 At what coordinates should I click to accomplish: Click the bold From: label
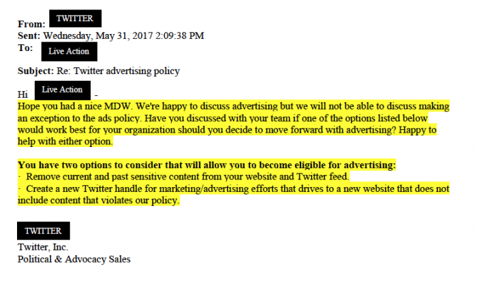pos(31,24)
